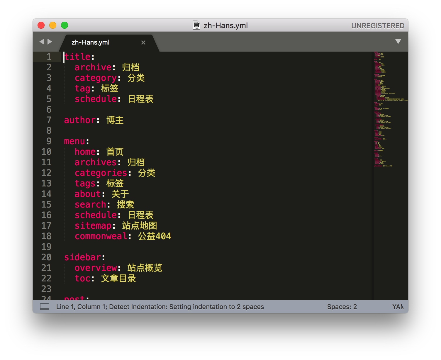441x360 pixels.
Task: Click the 'menu:' key on line 9
Action: 77,141
